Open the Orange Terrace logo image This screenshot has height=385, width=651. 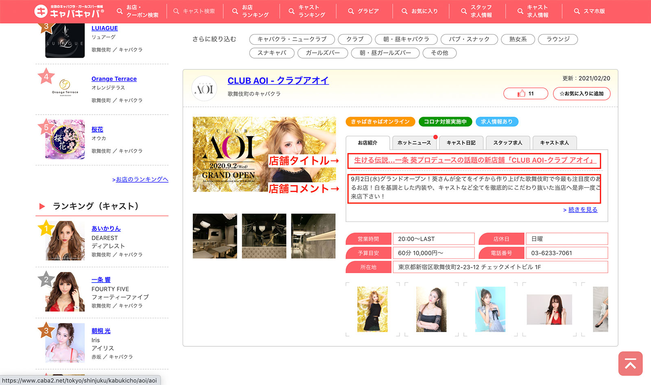click(65, 88)
